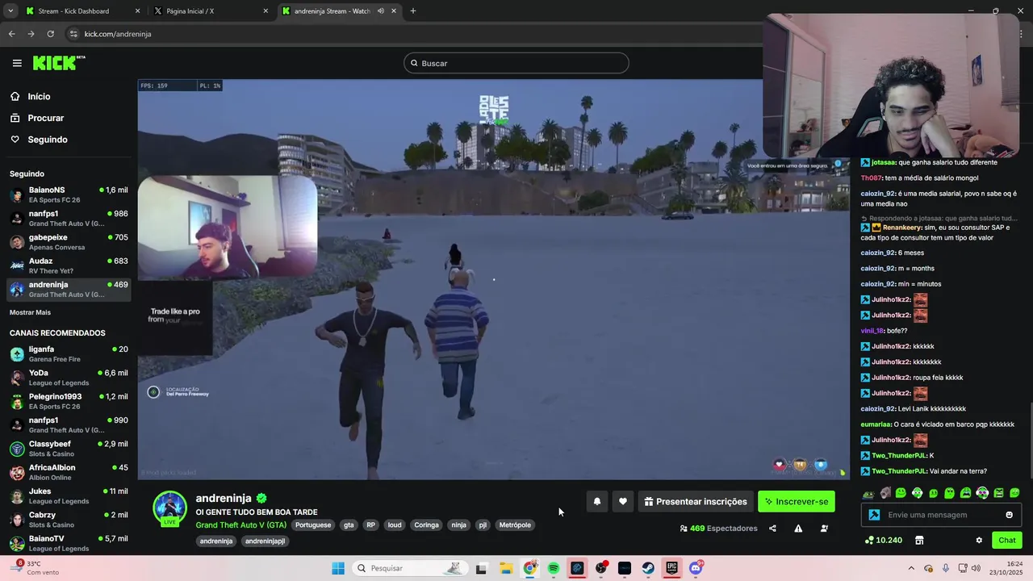Click the Coringa tag

(x=426, y=525)
